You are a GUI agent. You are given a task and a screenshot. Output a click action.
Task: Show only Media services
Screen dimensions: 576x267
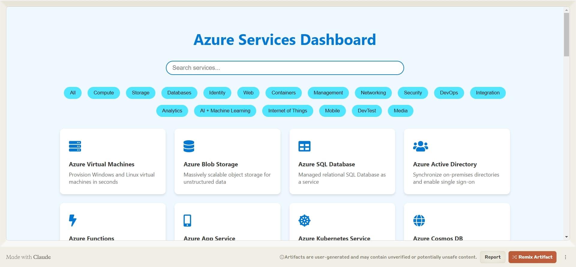pos(400,111)
